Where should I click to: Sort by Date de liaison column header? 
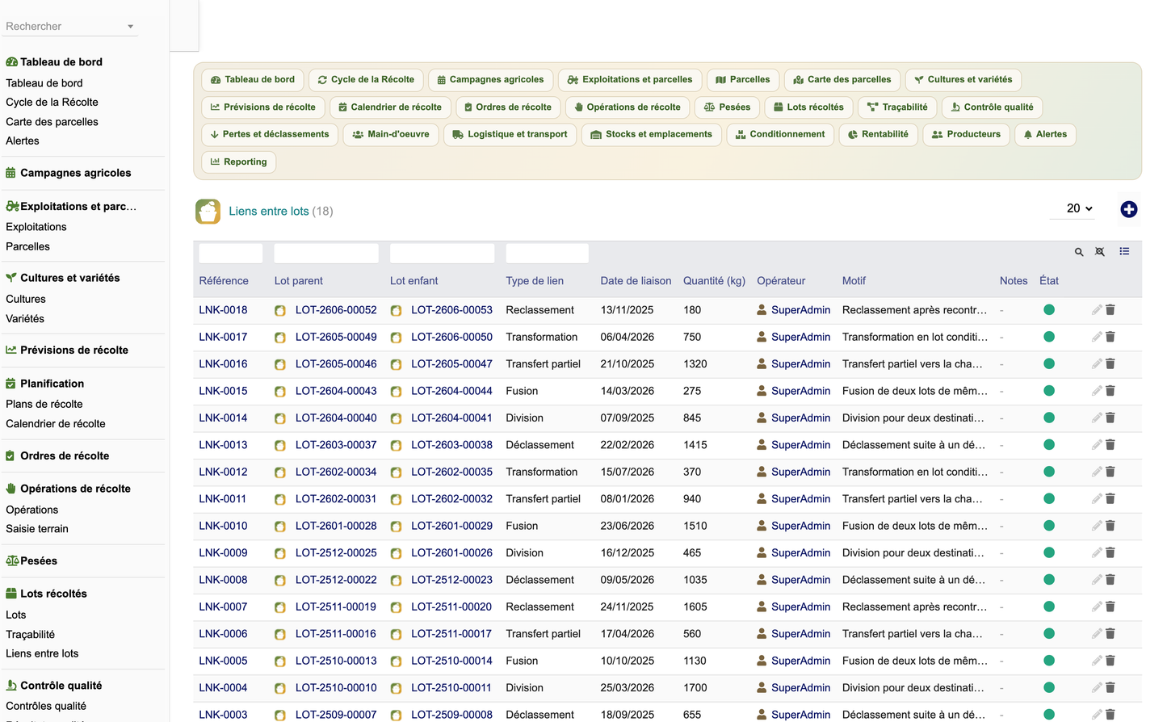click(636, 281)
